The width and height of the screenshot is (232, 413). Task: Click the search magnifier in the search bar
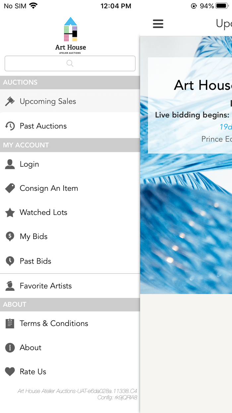[70, 63]
